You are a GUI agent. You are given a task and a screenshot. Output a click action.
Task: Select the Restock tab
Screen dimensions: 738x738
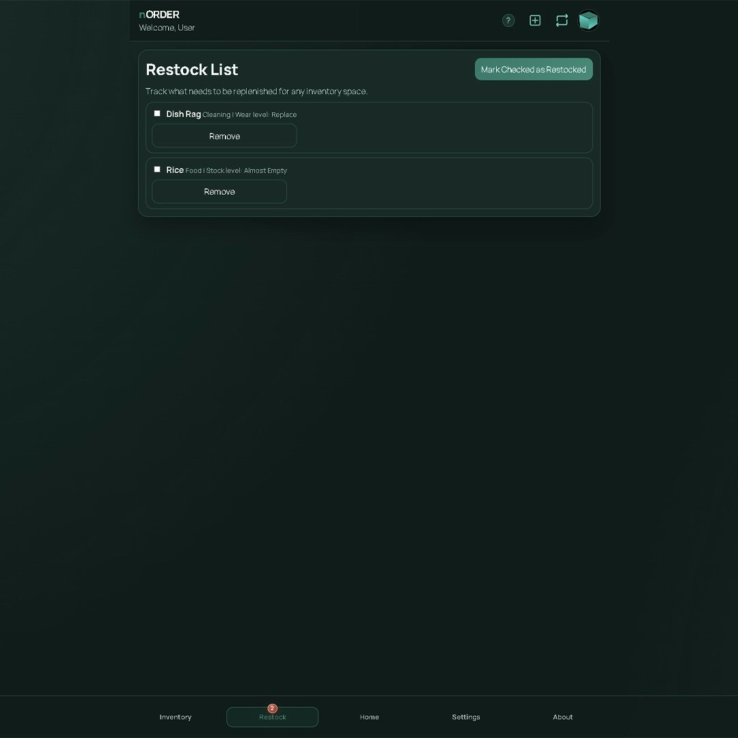(273, 717)
